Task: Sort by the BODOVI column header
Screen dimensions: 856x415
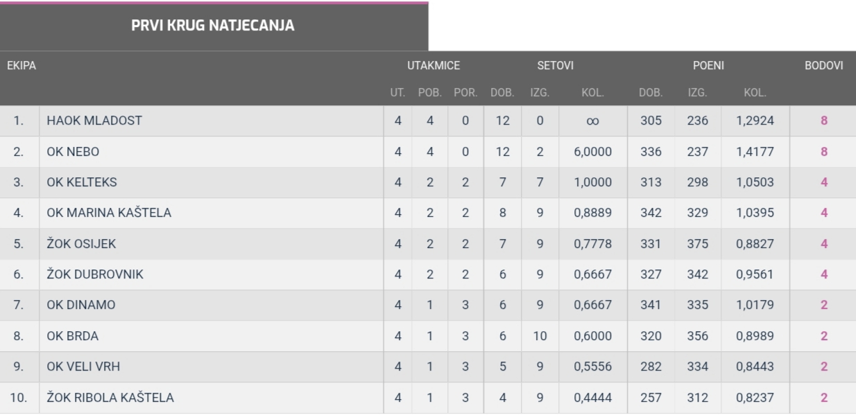Action: click(823, 66)
